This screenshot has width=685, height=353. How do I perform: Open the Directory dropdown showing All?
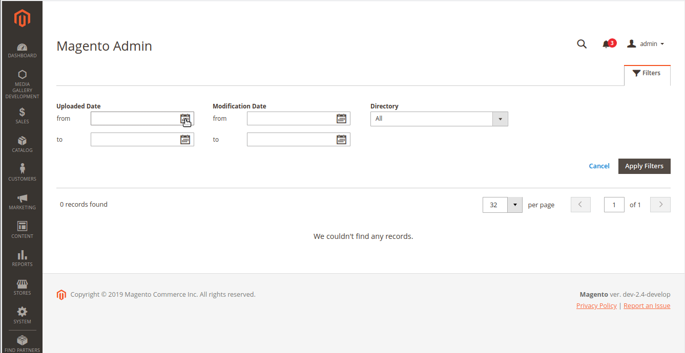500,119
